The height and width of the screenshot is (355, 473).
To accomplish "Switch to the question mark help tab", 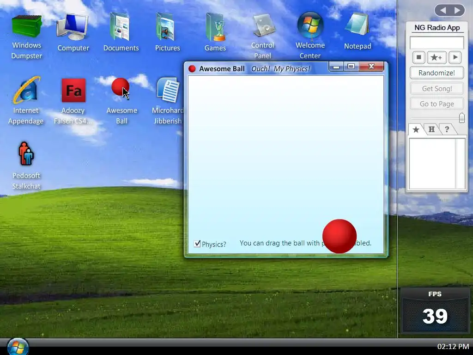I will (x=447, y=129).
